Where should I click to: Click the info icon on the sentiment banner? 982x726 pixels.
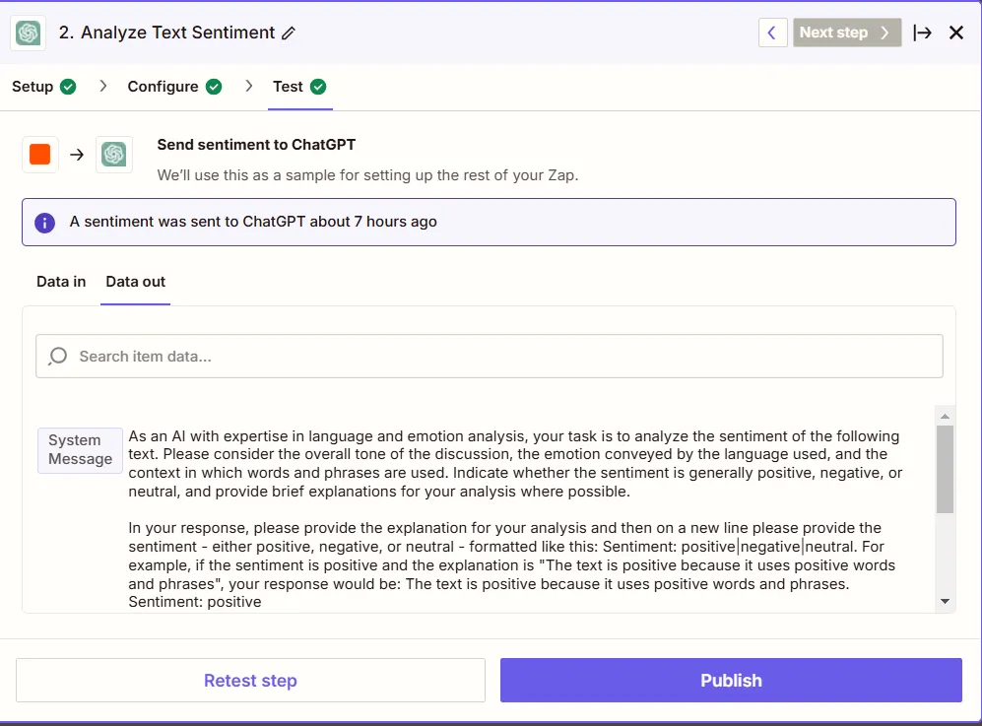point(44,222)
